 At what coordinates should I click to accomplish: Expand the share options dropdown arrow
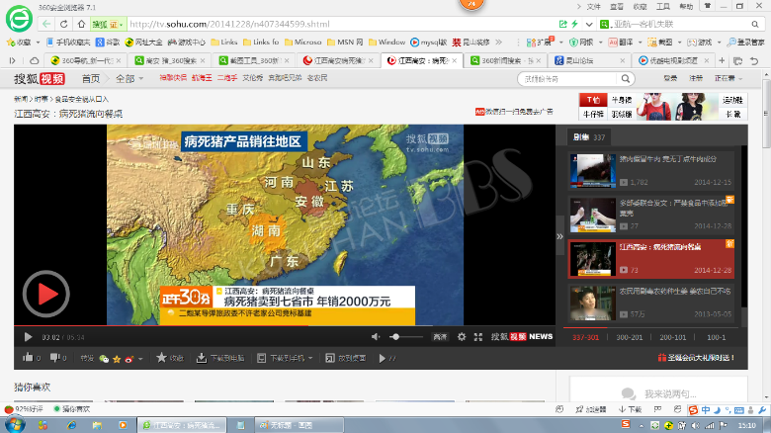140,358
